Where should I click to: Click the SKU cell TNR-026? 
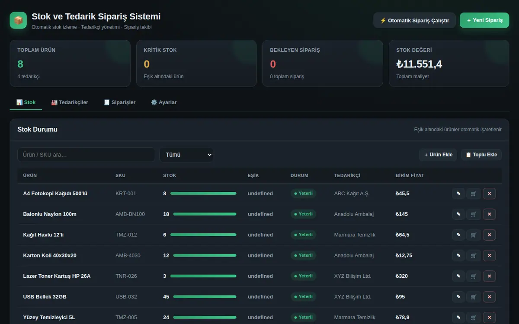126,276
